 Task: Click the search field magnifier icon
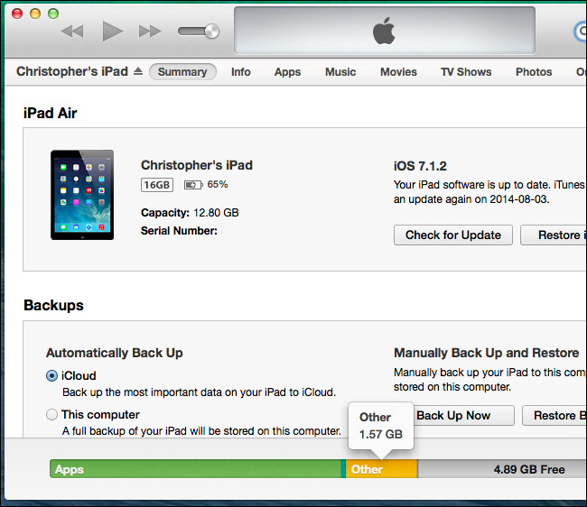582,32
